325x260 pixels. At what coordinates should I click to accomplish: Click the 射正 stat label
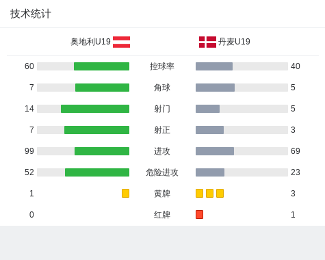(162, 130)
